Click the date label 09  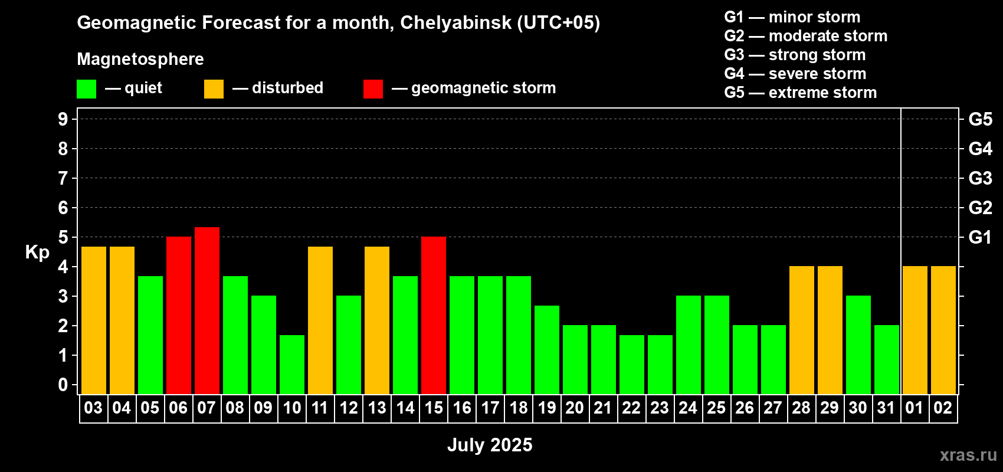click(x=263, y=408)
